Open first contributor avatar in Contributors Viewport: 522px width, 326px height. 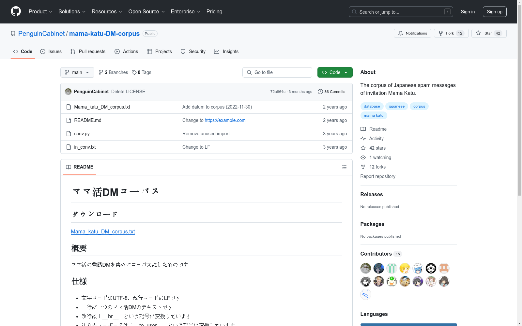click(366, 268)
